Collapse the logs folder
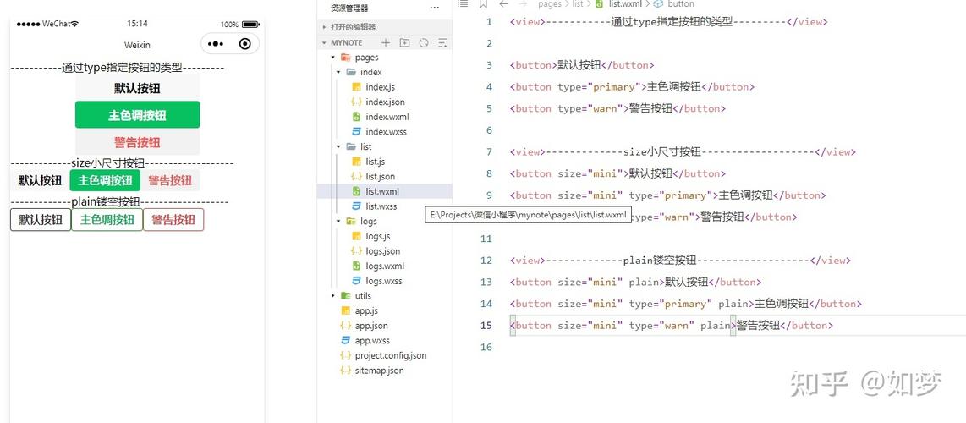The image size is (966, 423). click(368, 222)
